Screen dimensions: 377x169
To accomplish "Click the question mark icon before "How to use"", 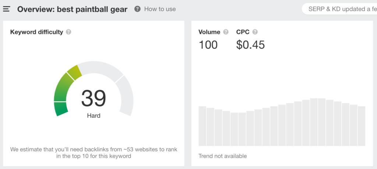I will coord(137,9).
